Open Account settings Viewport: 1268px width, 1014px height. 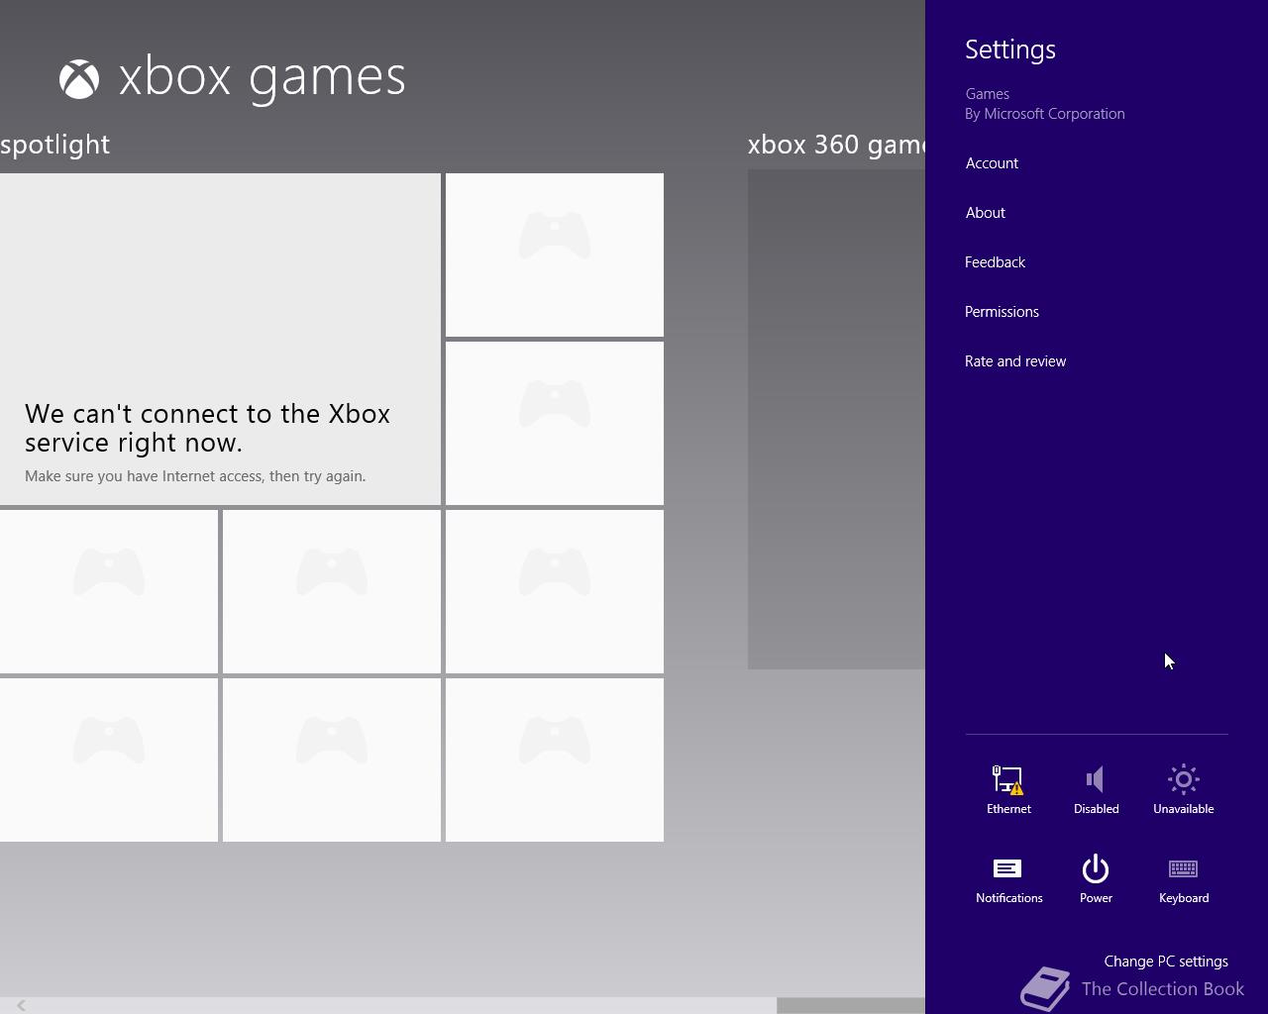[992, 163]
